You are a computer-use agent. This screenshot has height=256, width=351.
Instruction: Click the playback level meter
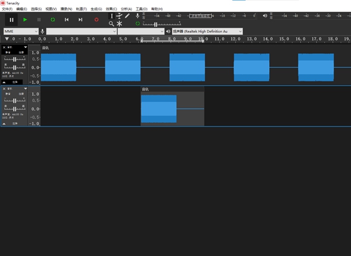pyautogui.click(x=311, y=16)
